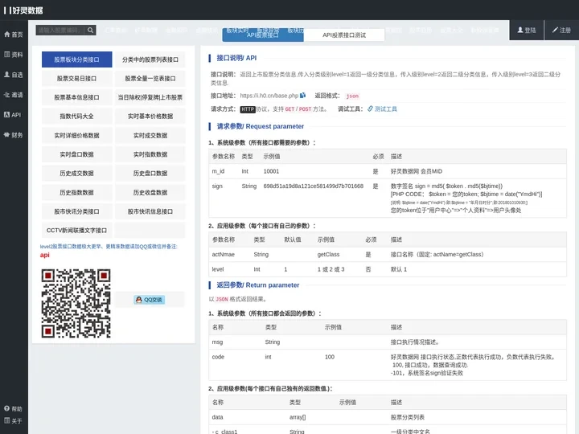The image size is (579, 434).
Task: Copy the interface URL with the copy icon
Action: [x=303, y=95]
